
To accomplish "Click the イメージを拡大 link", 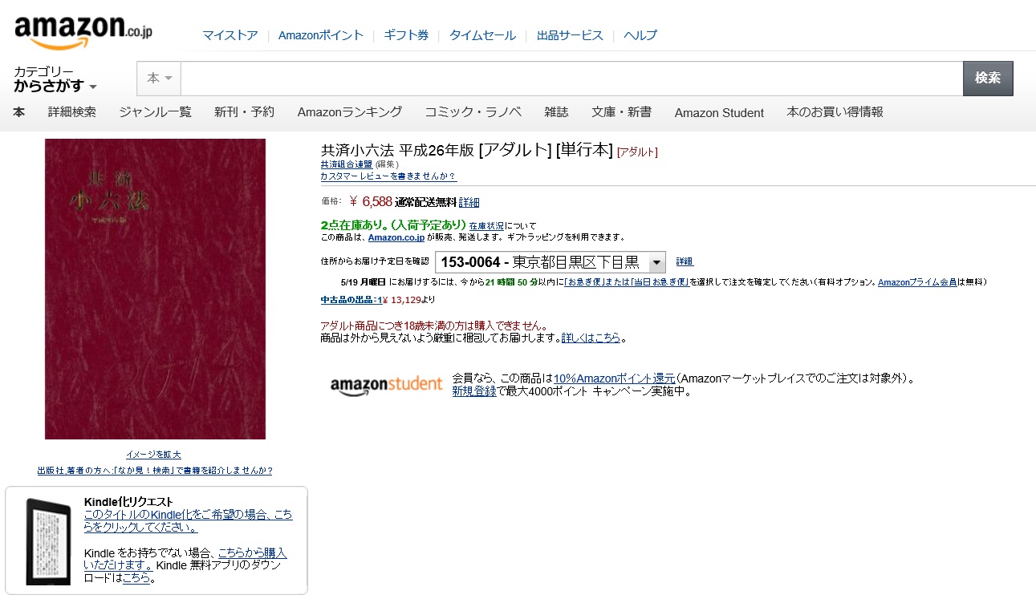I will coord(153,455).
